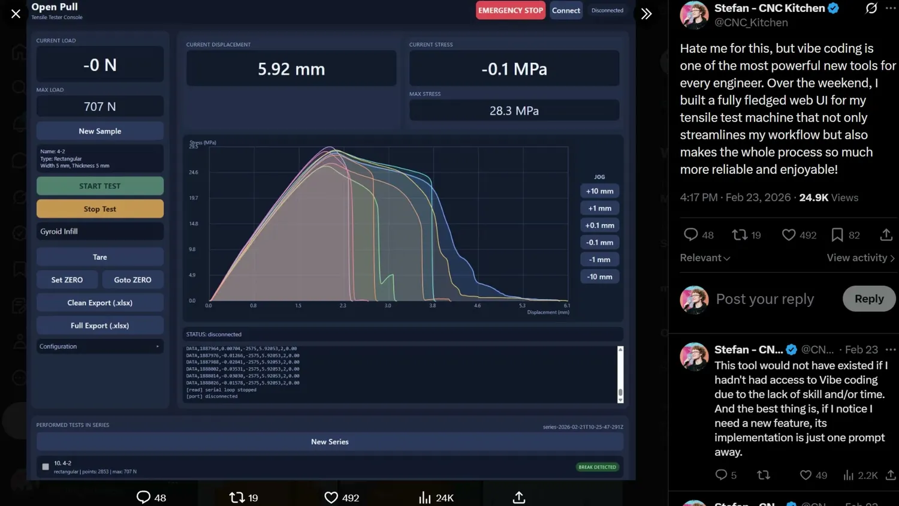Click the reply icon with 48 below the image
The width and height of the screenshot is (899, 506).
[143, 497]
